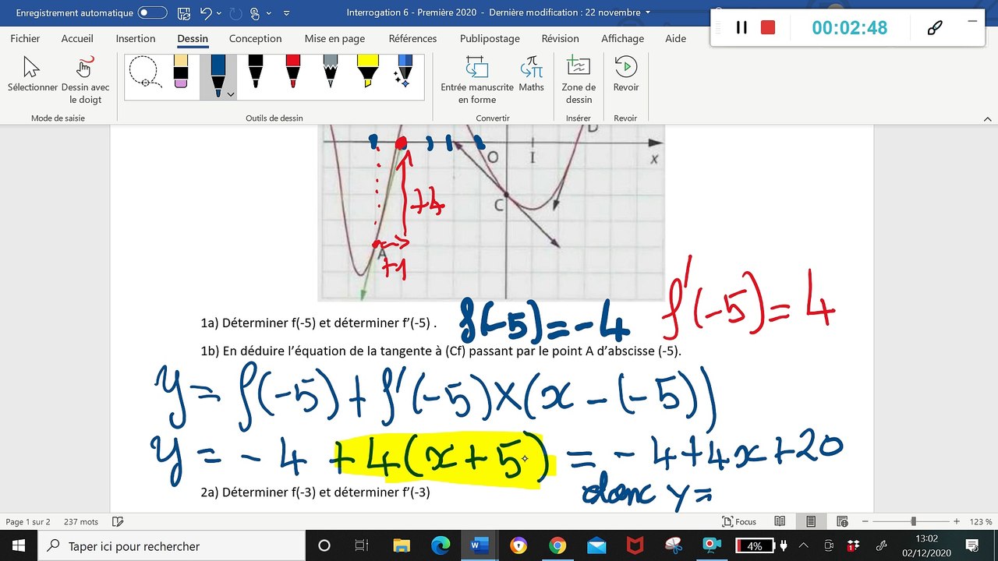Screen dimensions: 998x561
Task: Open the Windows Start menu
Action: click(19, 545)
